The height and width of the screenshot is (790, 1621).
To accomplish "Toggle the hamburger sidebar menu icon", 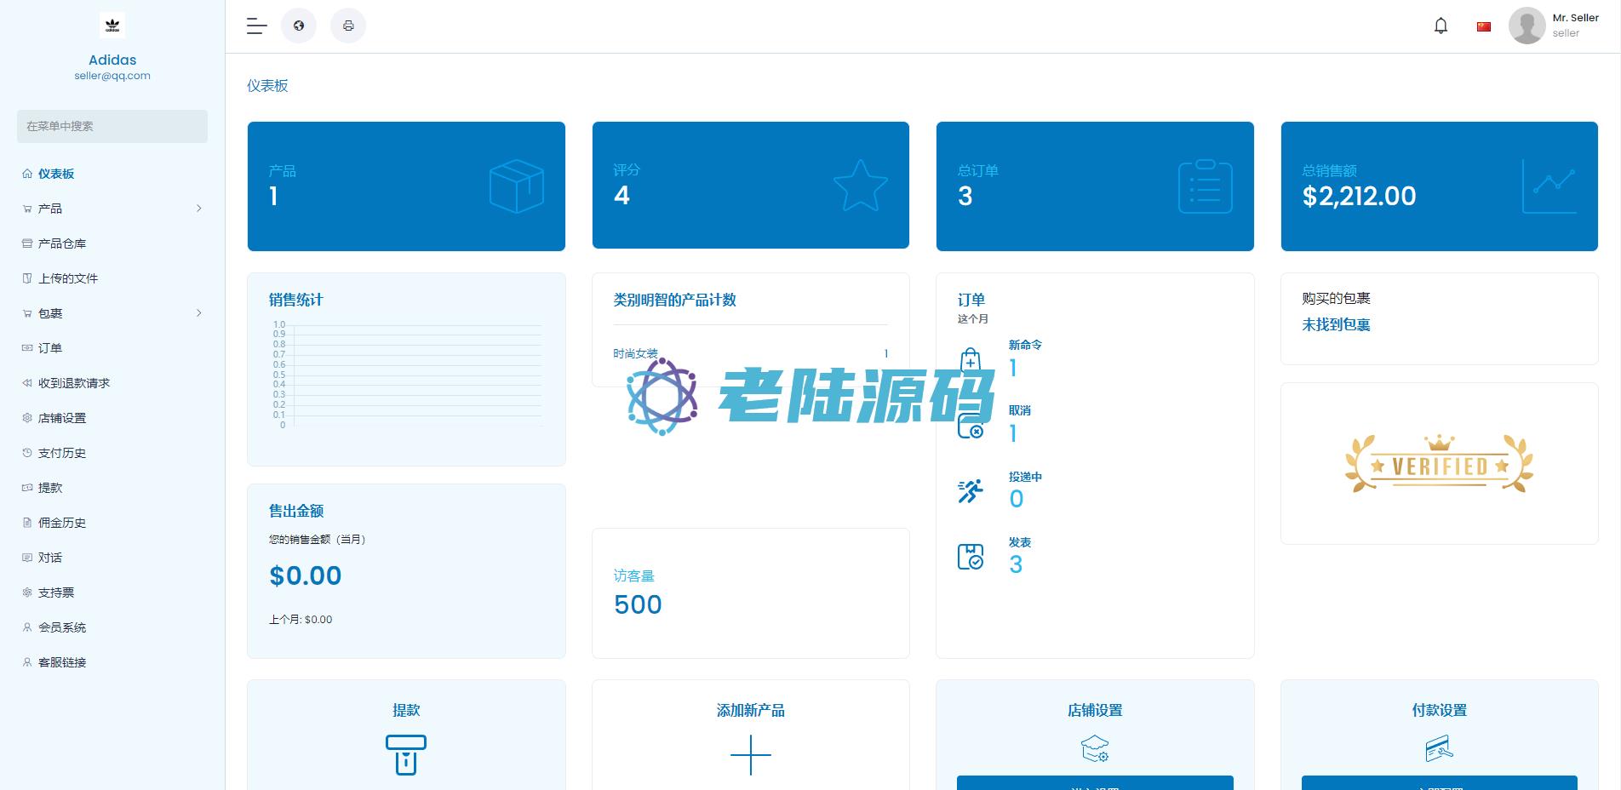I will pos(256,26).
